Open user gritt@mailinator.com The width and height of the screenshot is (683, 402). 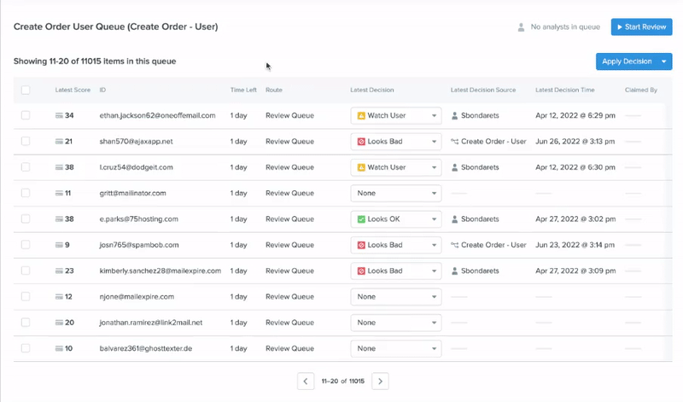click(132, 193)
